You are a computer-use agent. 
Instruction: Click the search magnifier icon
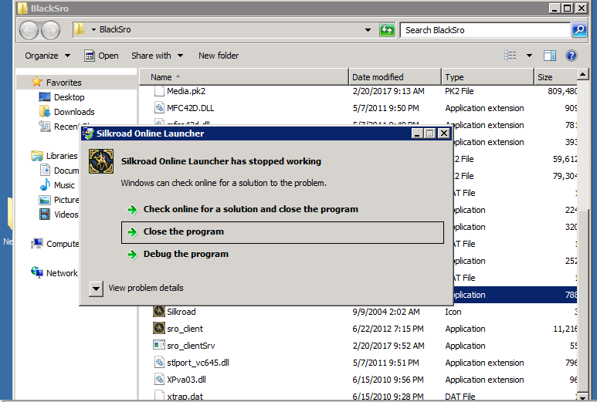[x=579, y=29]
